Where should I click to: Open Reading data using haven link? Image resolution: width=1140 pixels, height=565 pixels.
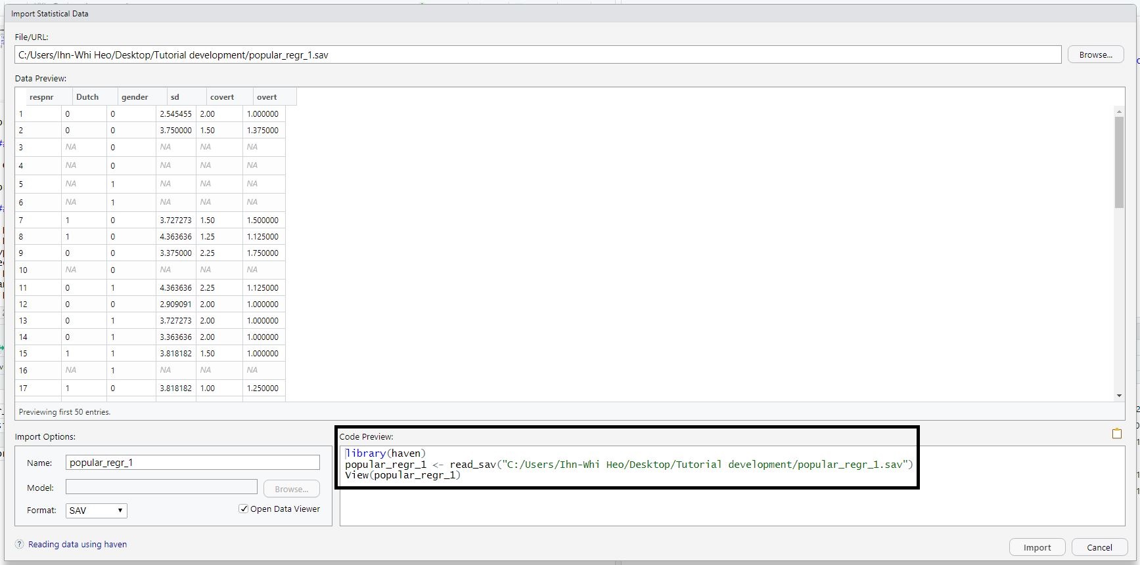78,544
